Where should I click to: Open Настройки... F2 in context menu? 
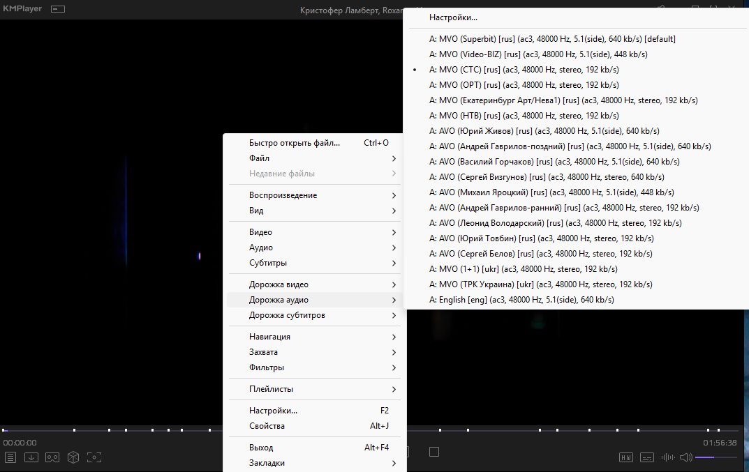pos(315,411)
